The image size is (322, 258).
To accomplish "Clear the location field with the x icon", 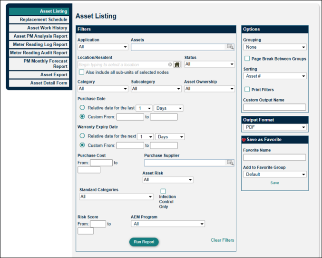I will click(x=170, y=65).
